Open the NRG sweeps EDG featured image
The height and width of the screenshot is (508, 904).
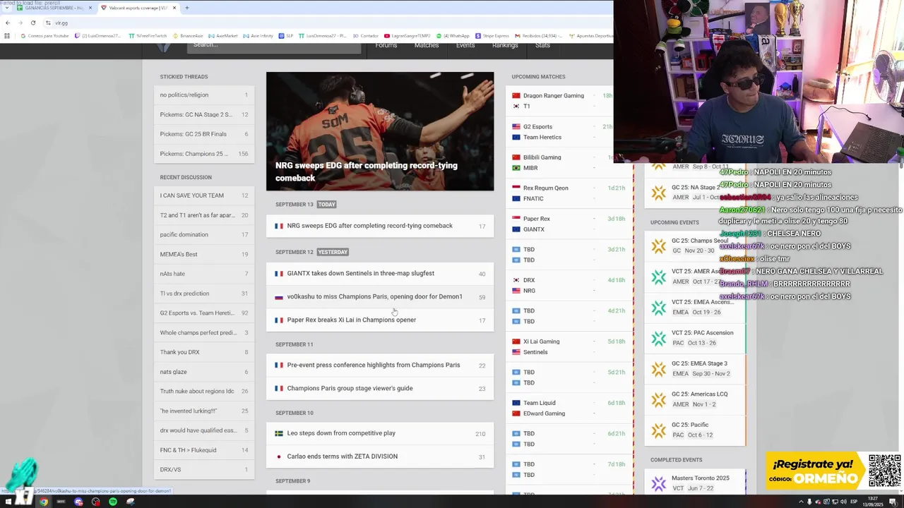tap(380, 131)
